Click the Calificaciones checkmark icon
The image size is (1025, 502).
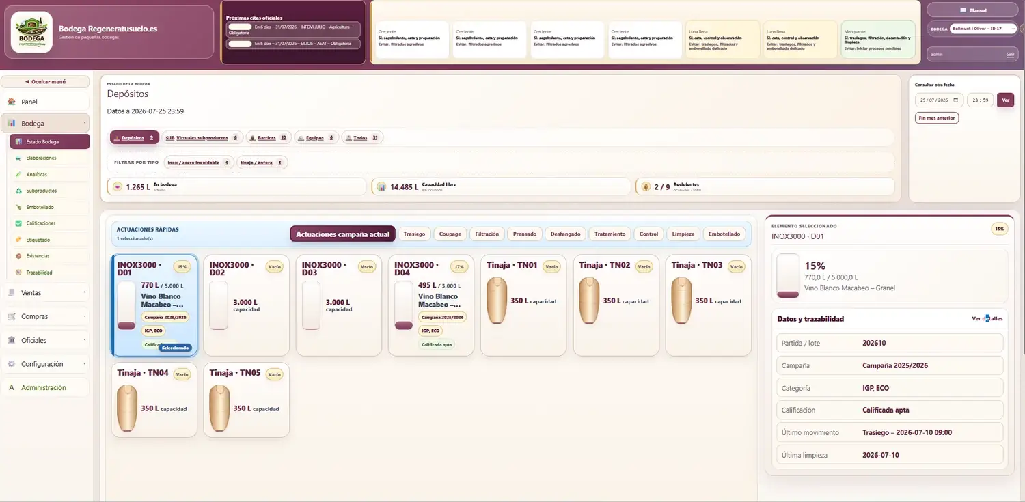[x=18, y=223]
